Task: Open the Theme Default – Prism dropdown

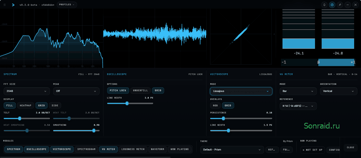Action: [x=232, y=150]
